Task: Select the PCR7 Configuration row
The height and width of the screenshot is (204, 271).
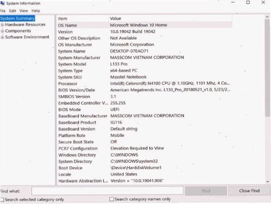Action: [x=145, y=148]
